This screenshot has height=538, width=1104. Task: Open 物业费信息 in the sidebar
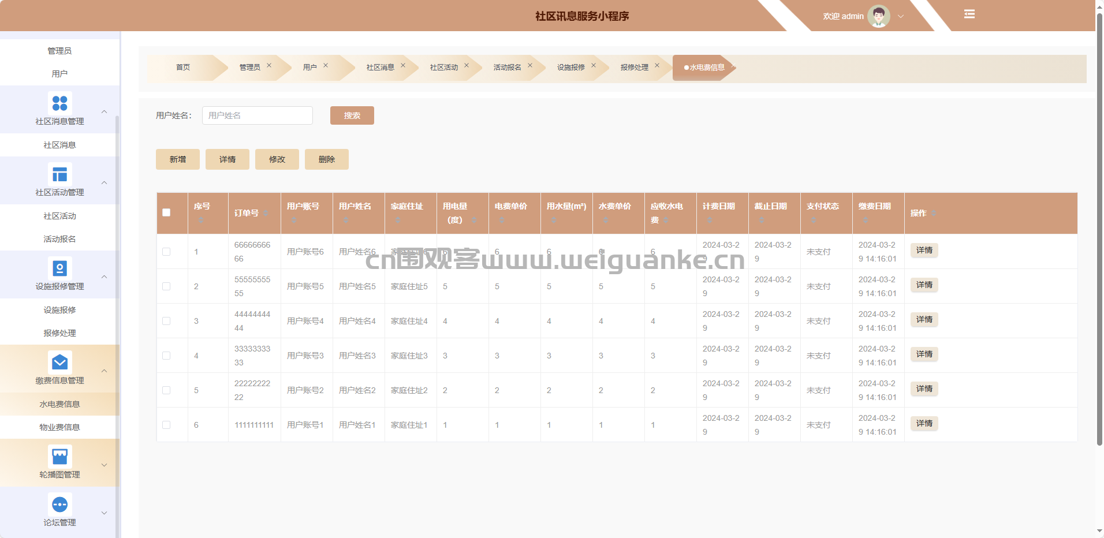59,427
